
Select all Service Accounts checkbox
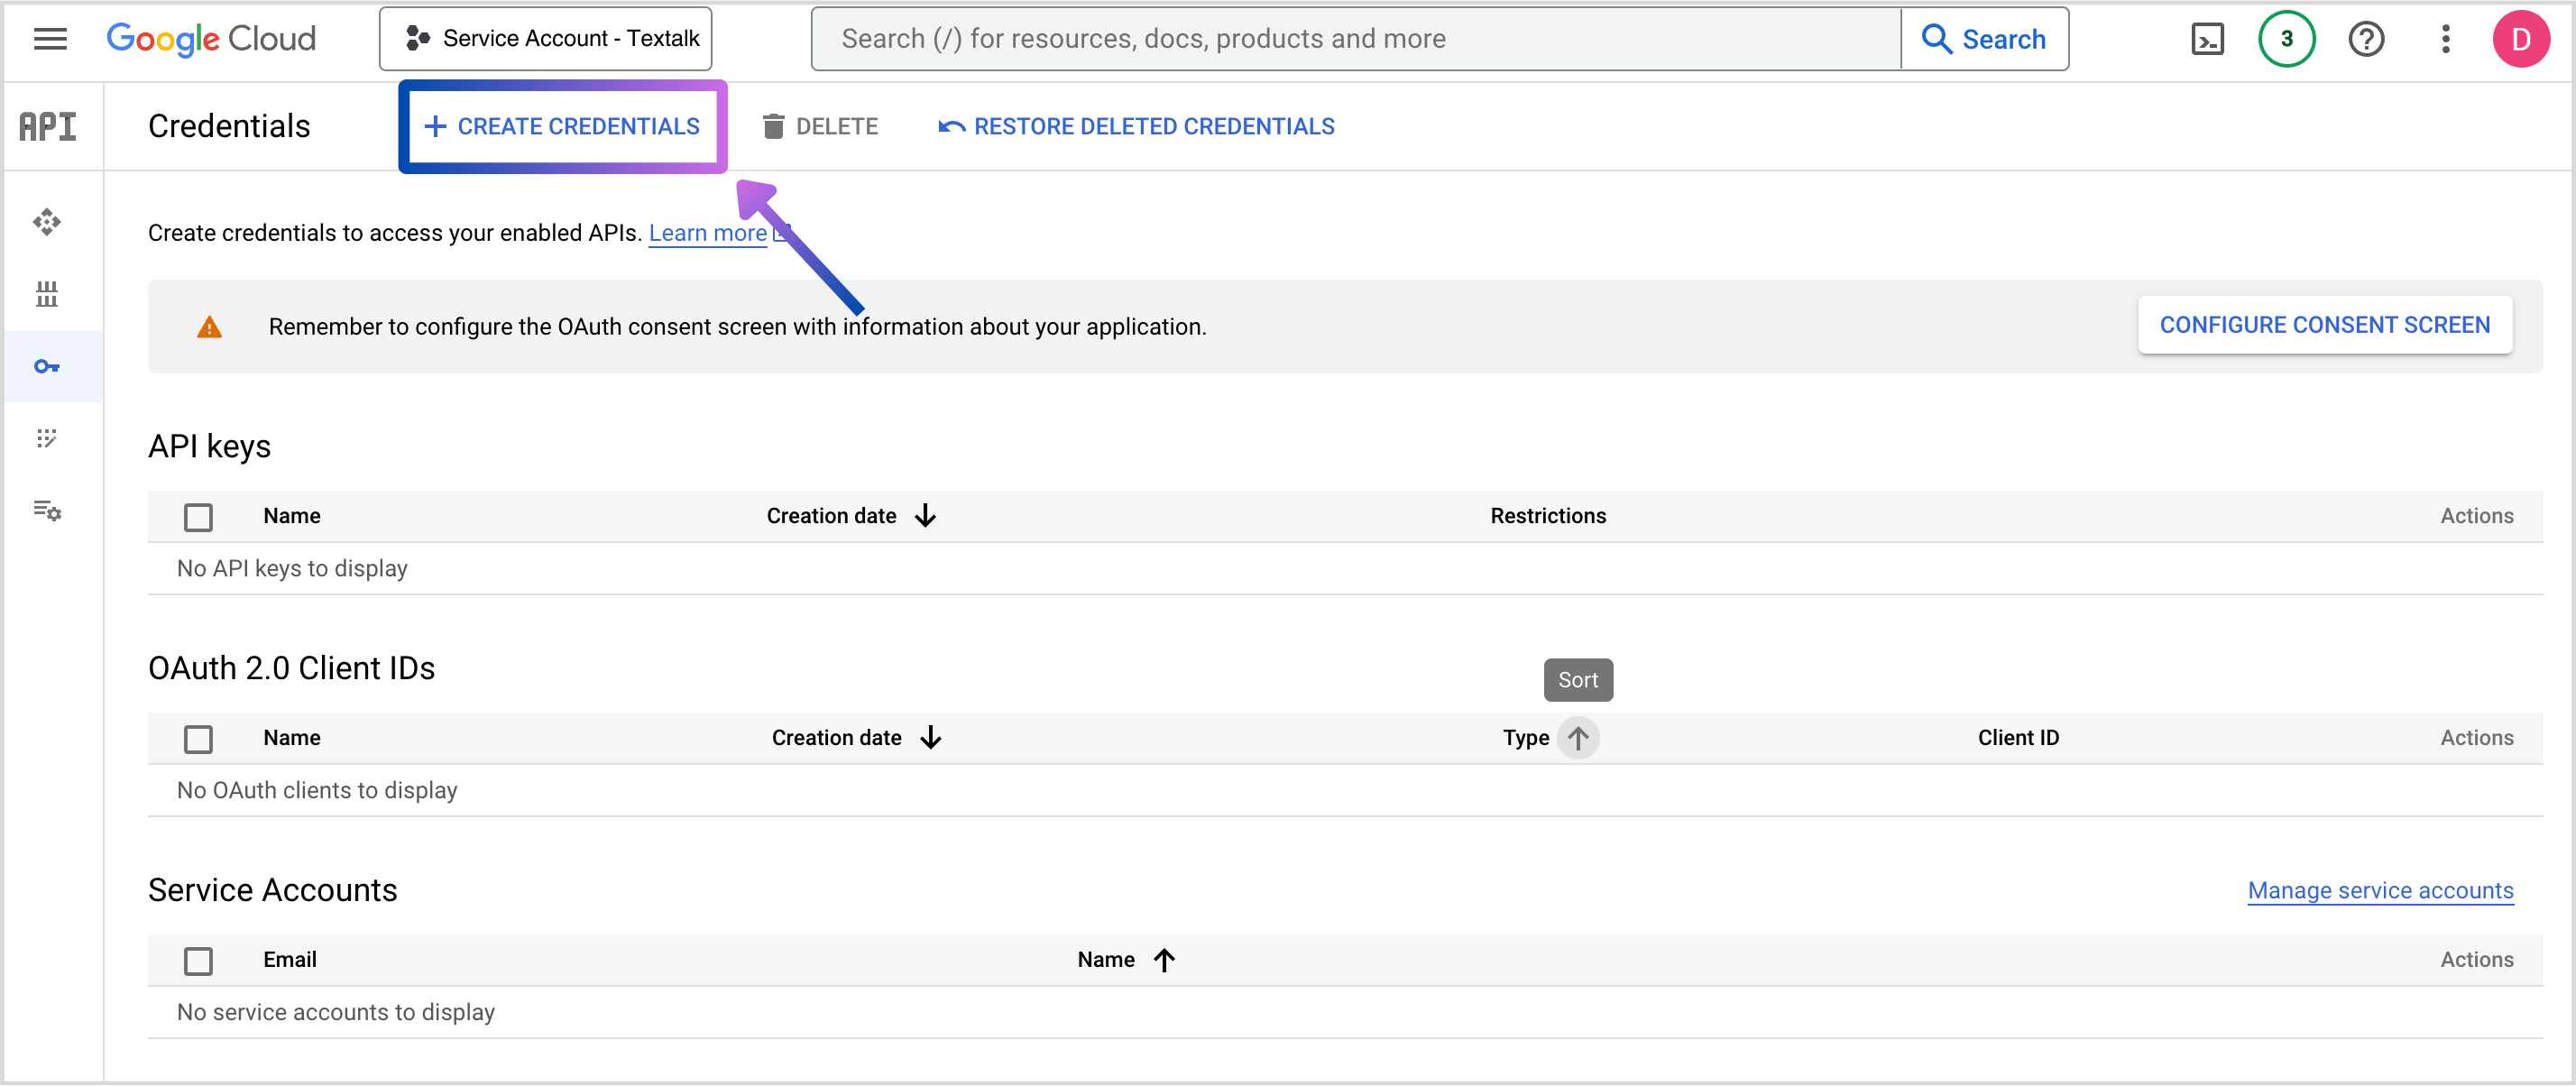pyautogui.click(x=198, y=961)
